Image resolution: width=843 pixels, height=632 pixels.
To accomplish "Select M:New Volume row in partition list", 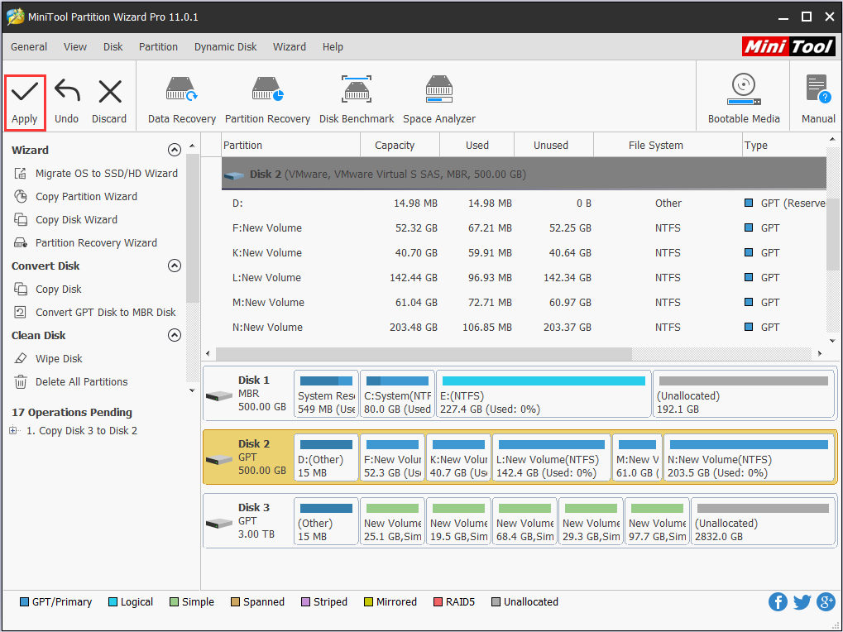I will point(524,302).
